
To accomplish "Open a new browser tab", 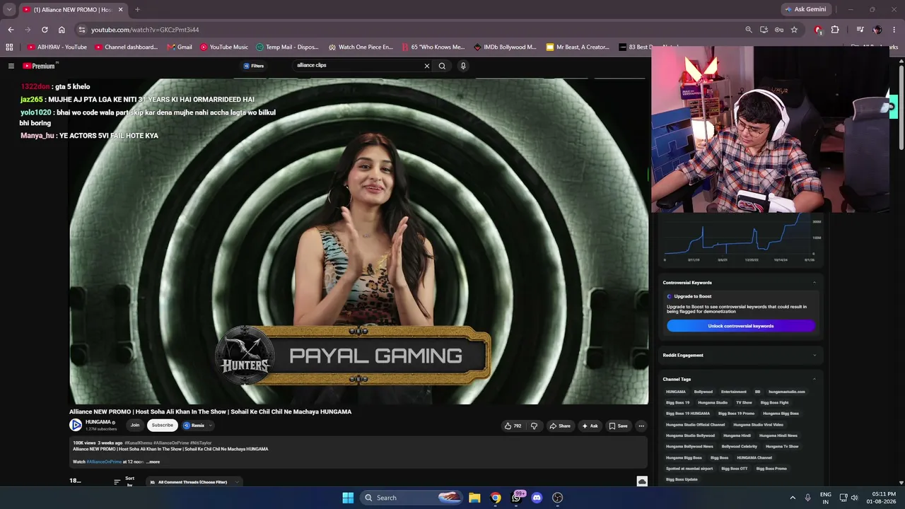I will pos(137,9).
